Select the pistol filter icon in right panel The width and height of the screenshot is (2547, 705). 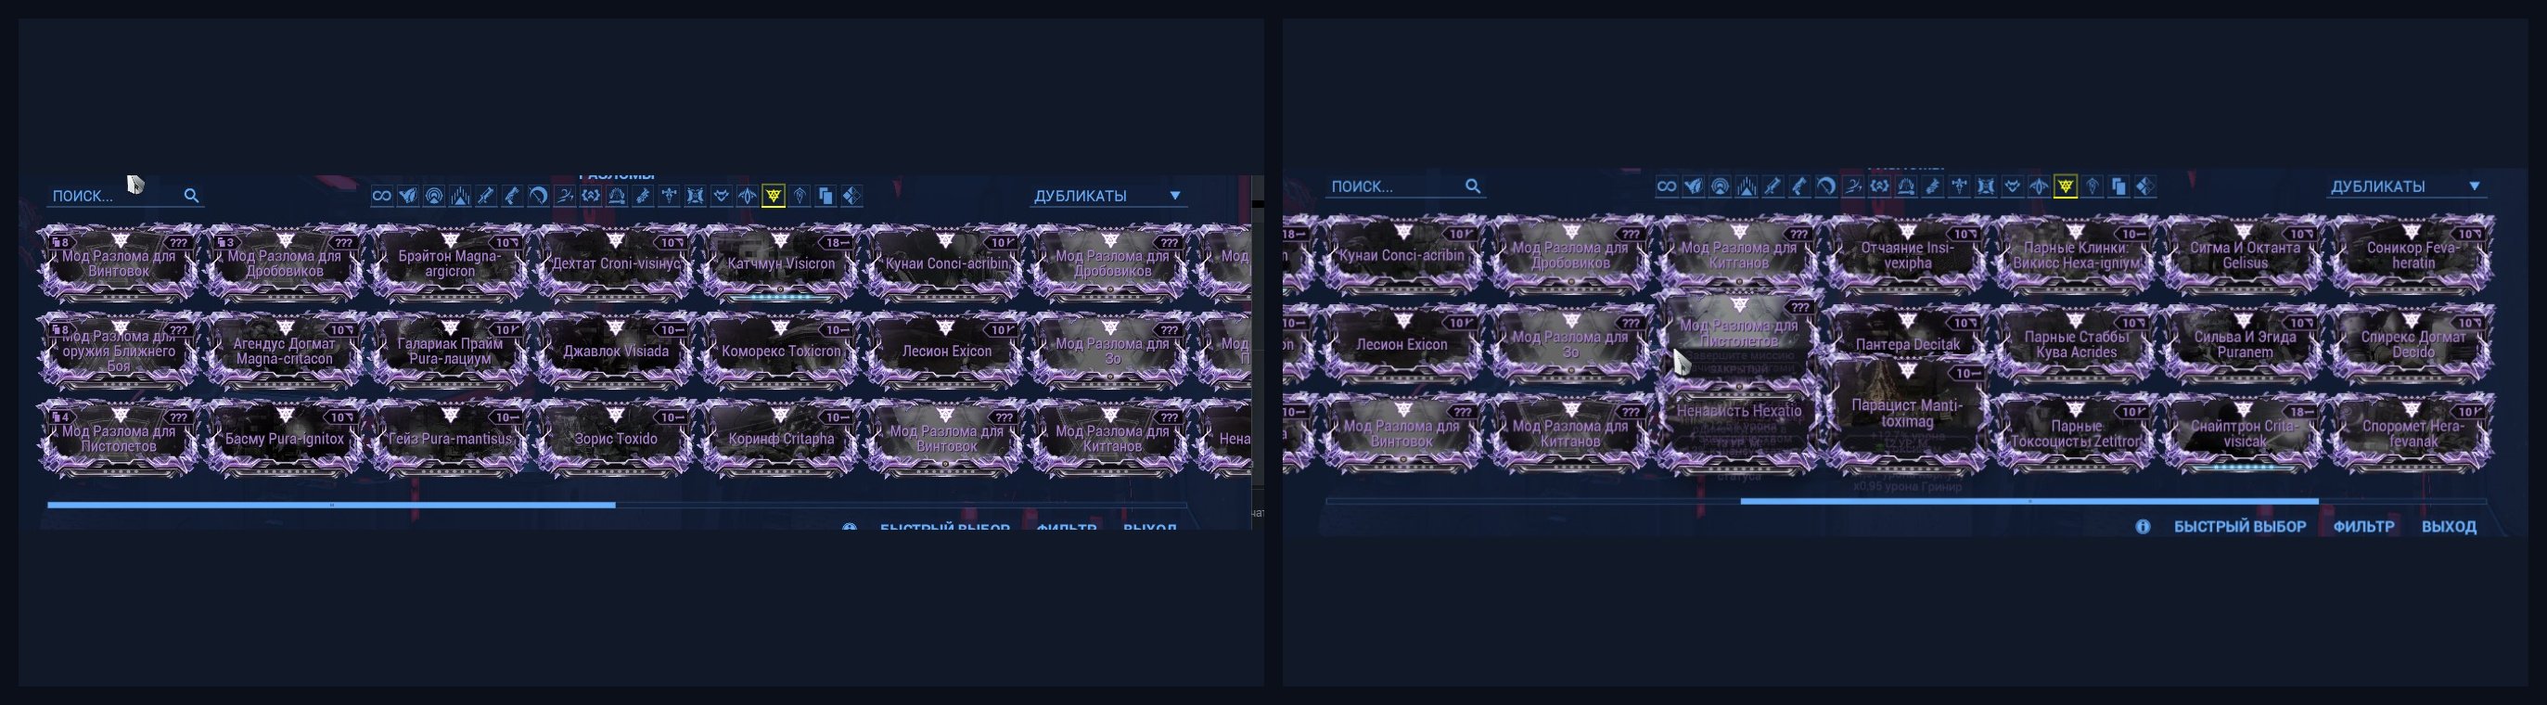click(x=1799, y=186)
